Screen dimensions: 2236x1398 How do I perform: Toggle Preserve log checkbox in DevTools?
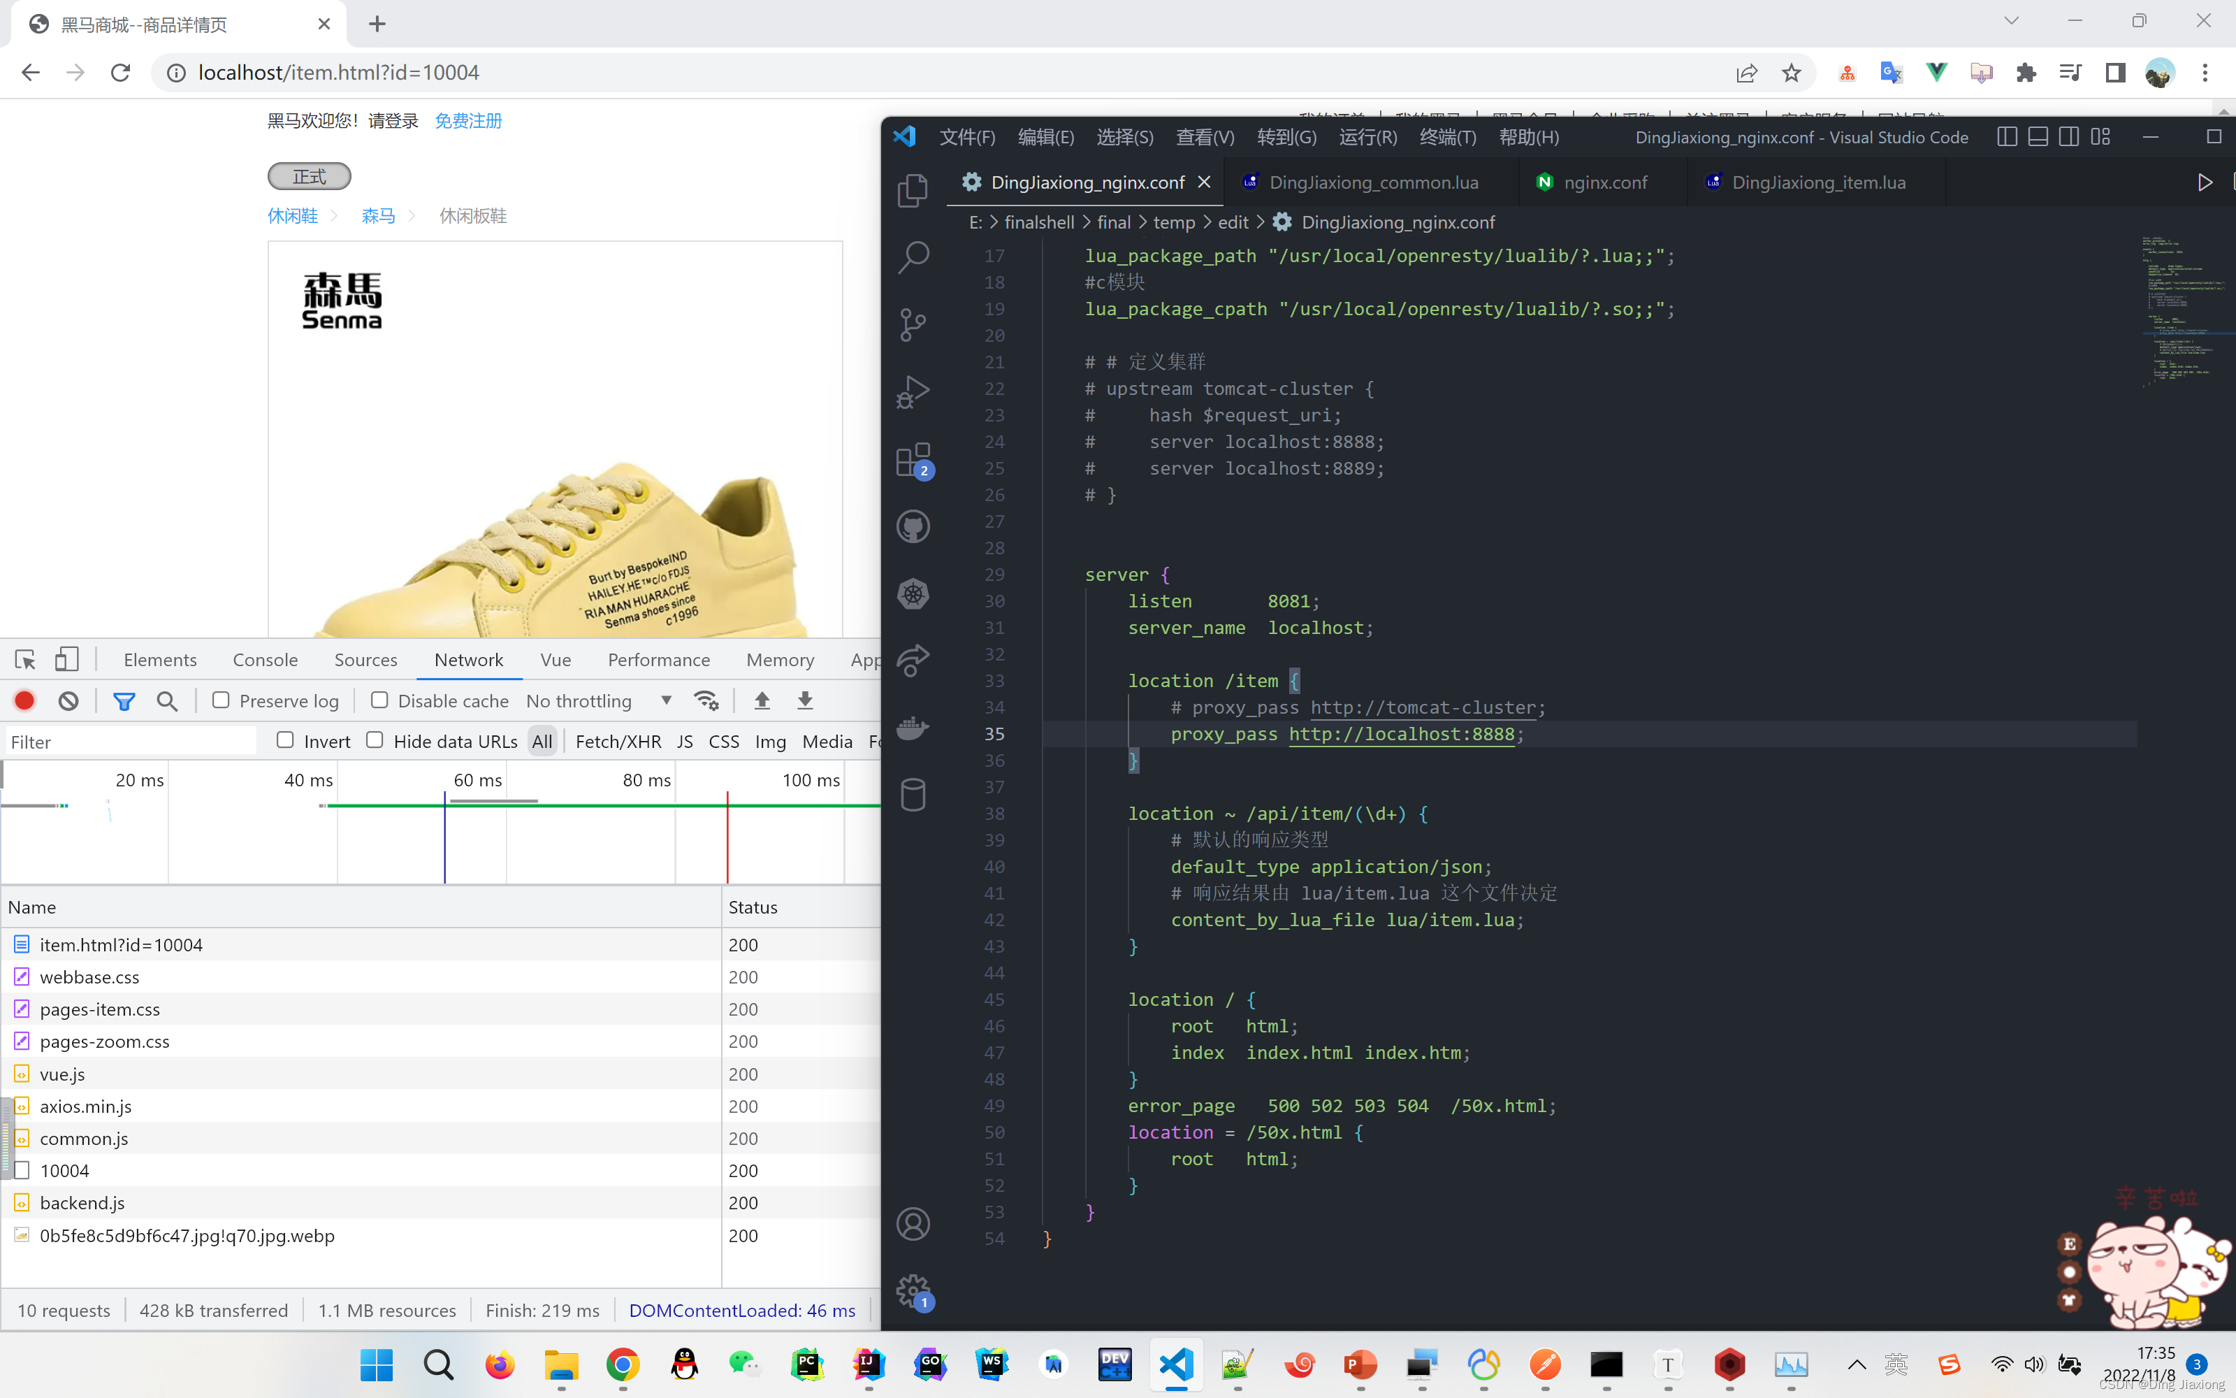221,699
